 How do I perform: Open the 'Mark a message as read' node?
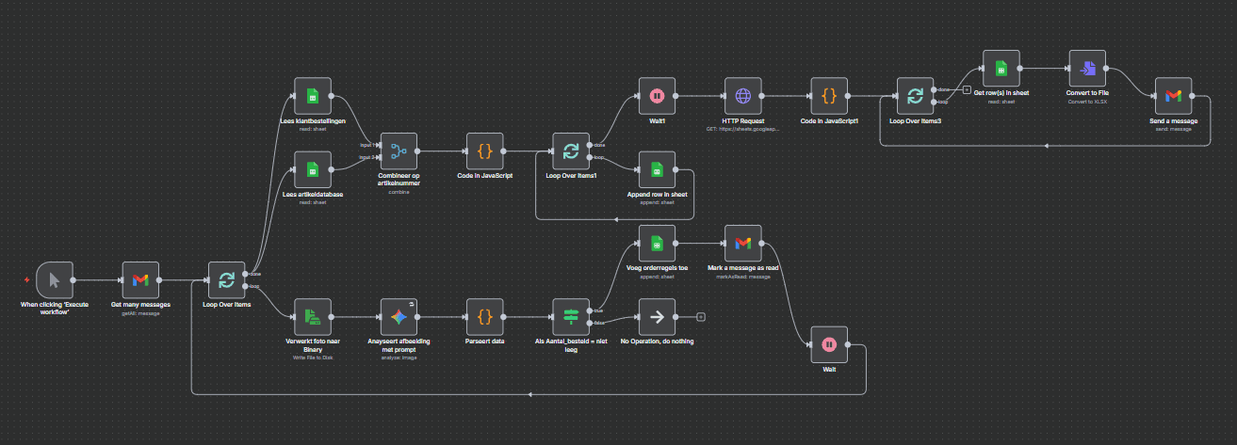coord(742,244)
